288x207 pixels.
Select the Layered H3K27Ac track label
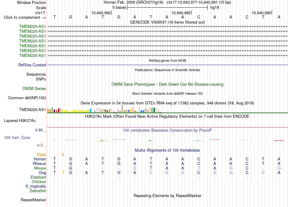coord(20,121)
